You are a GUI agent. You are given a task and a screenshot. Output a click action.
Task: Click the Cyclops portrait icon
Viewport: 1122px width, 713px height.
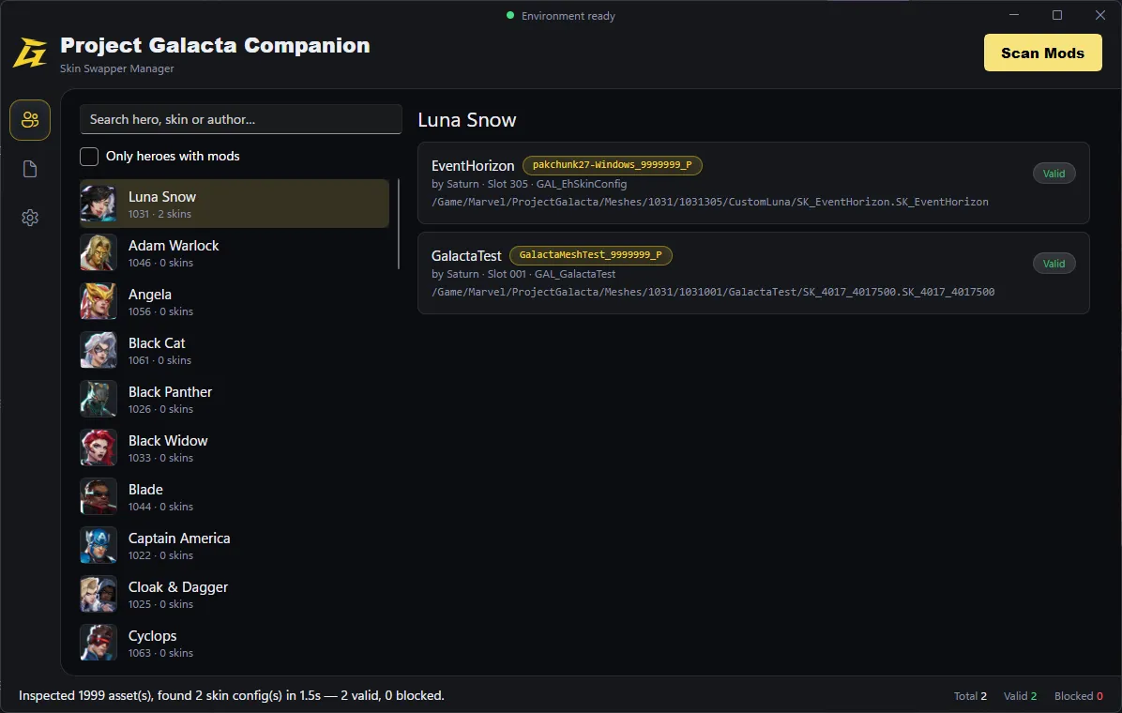pyautogui.click(x=98, y=642)
